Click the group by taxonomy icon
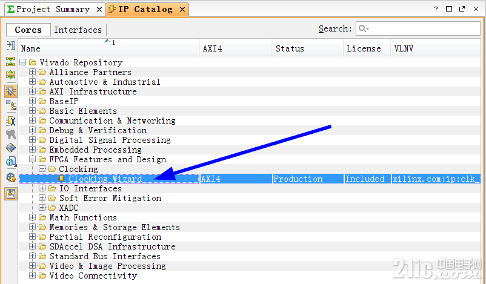Viewport: 486px width, 284px height. click(x=11, y=105)
